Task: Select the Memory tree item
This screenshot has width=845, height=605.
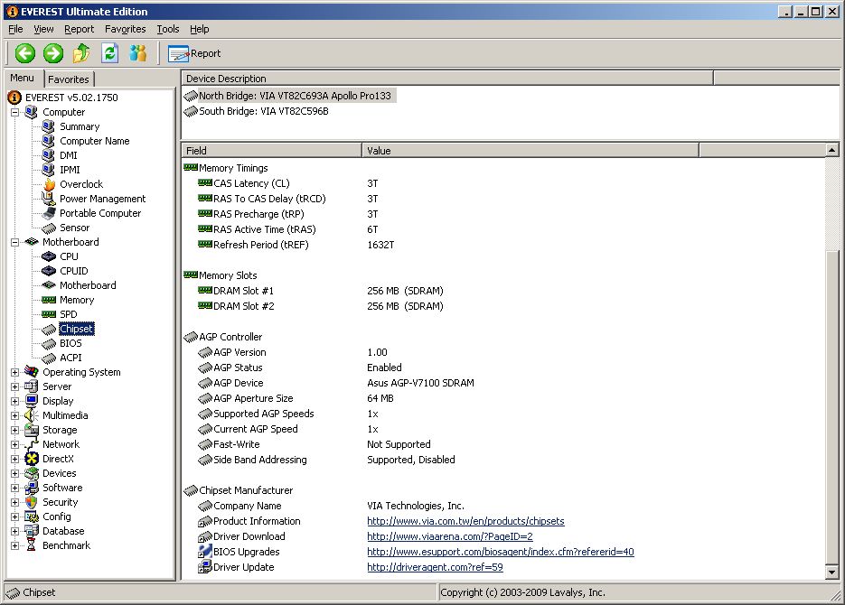Action: (77, 300)
